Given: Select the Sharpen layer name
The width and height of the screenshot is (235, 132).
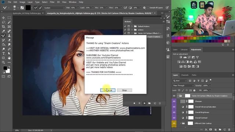Looking at the screenshot, I should tap(198, 102).
